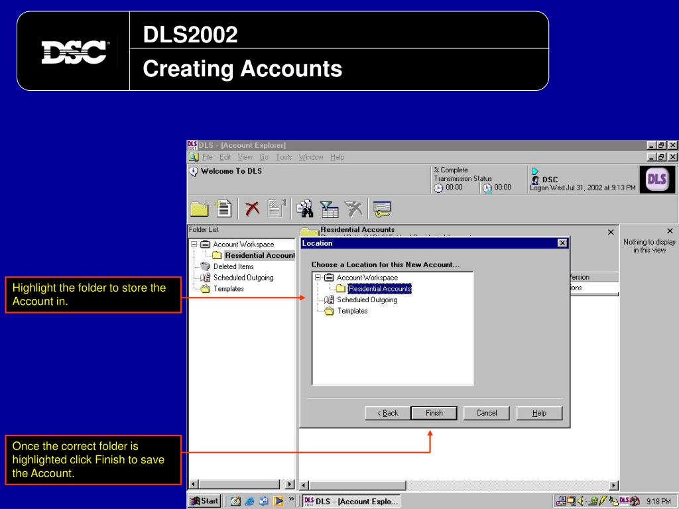
Task: Collapse Account Workspace in the Folder List
Action: (x=194, y=244)
